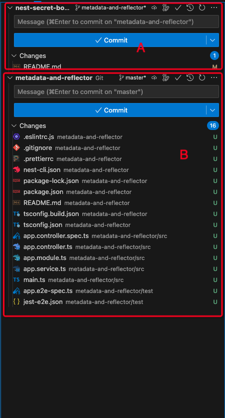Open commit options dropdown for metadata-and-reflector branch
This screenshot has width=225, height=418.
pos(212,40)
